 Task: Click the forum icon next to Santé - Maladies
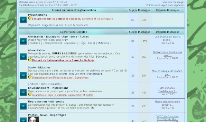[x=23, y=76]
